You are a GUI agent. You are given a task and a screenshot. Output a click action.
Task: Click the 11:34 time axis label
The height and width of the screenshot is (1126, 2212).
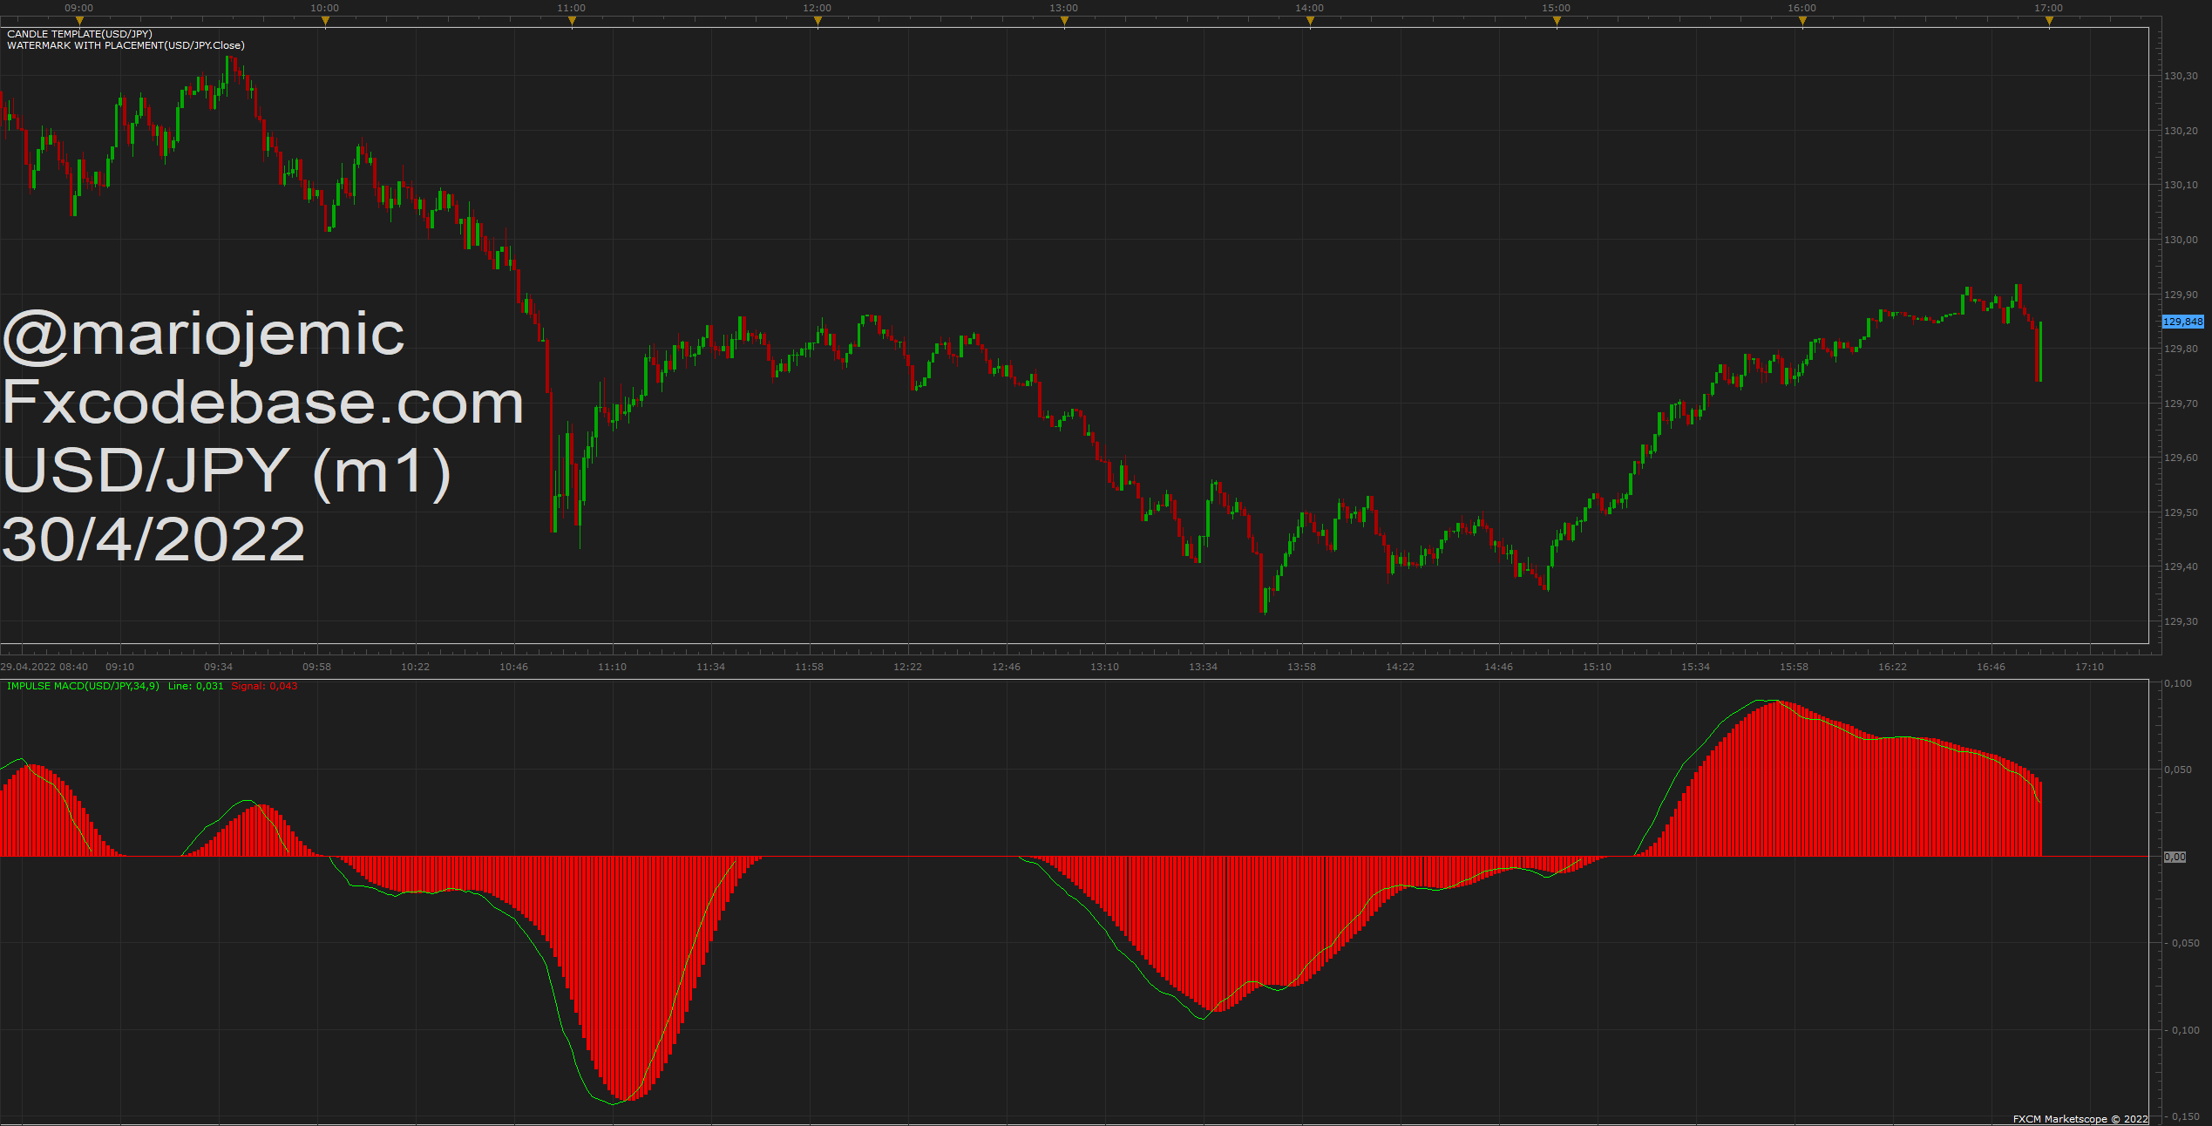pyautogui.click(x=711, y=667)
